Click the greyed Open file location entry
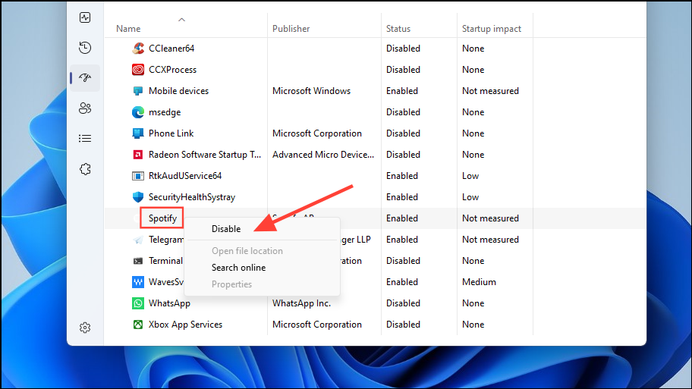Screen dimensions: 692x389 [x=247, y=251]
